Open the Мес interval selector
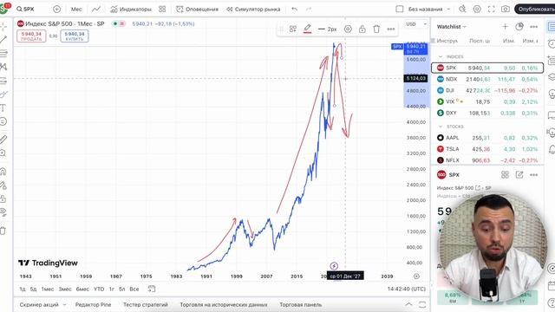 [x=76, y=10]
